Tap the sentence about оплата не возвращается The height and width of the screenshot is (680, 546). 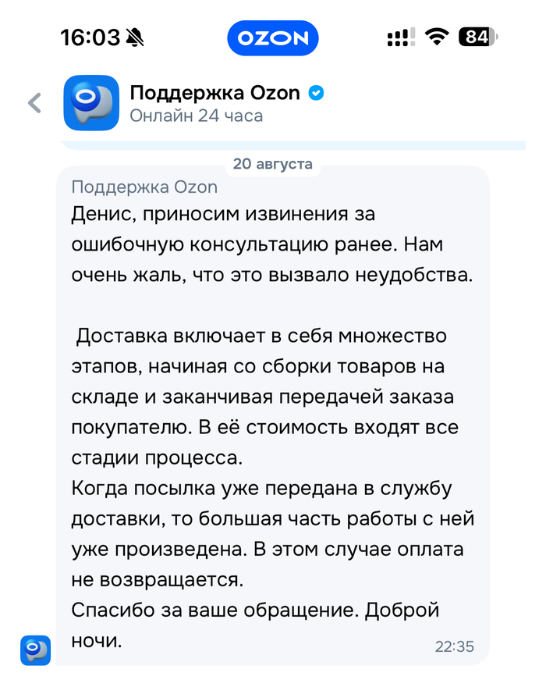(265, 564)
